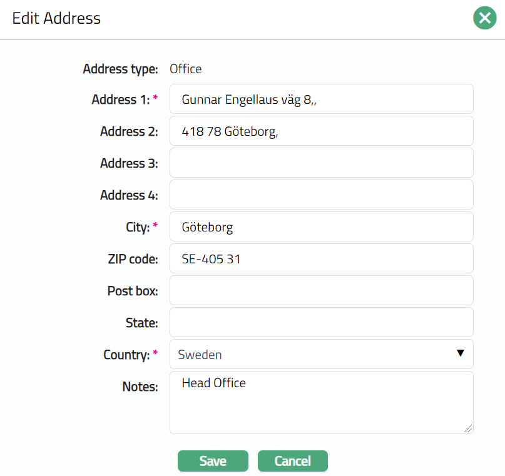Viewport: 505px width, 476px height.
Task: Click the Country label
Action: [x=126, y=355]
